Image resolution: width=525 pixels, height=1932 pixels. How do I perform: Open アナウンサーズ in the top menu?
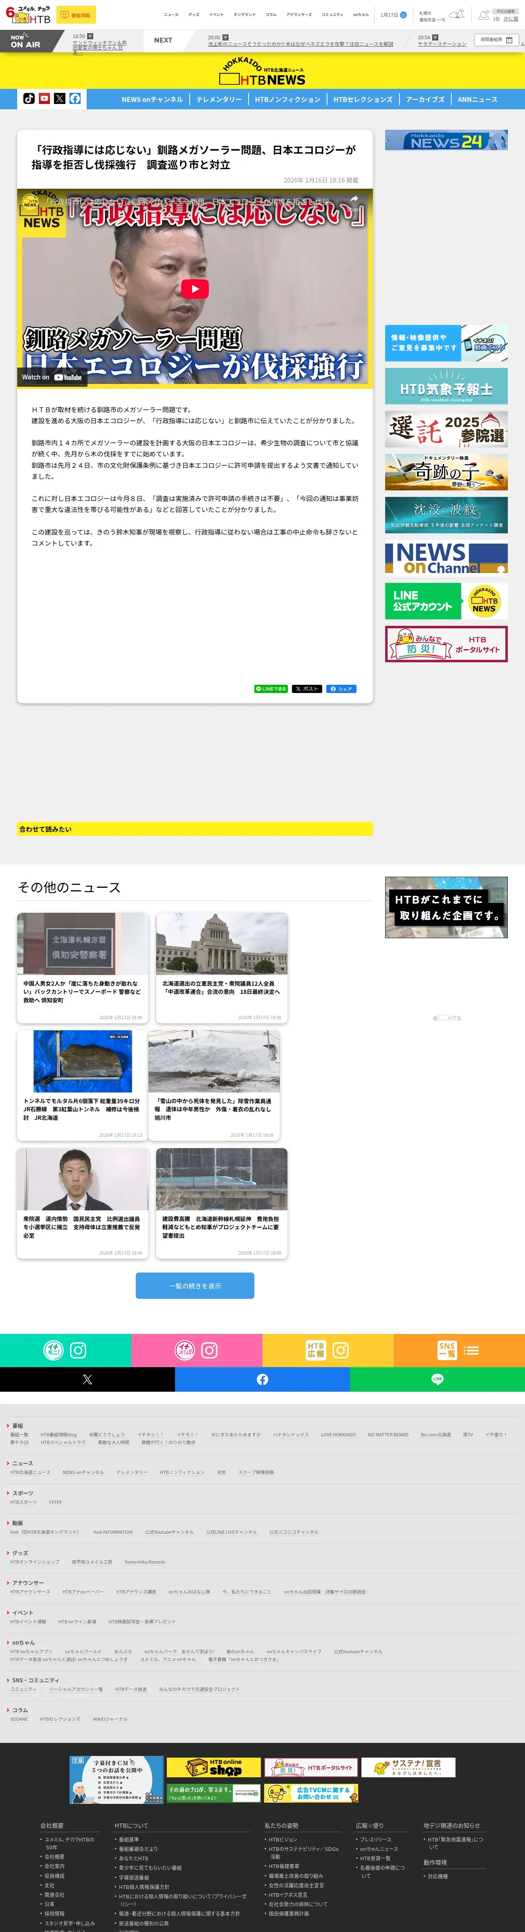(299, 14)
